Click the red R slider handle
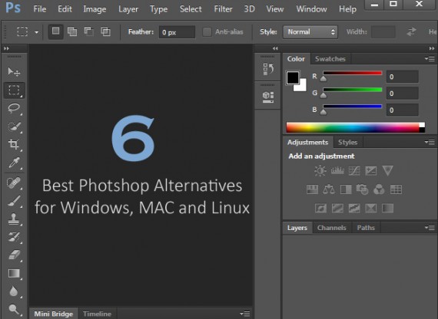Viewport: 438px width, 319px height. (324, 79)
